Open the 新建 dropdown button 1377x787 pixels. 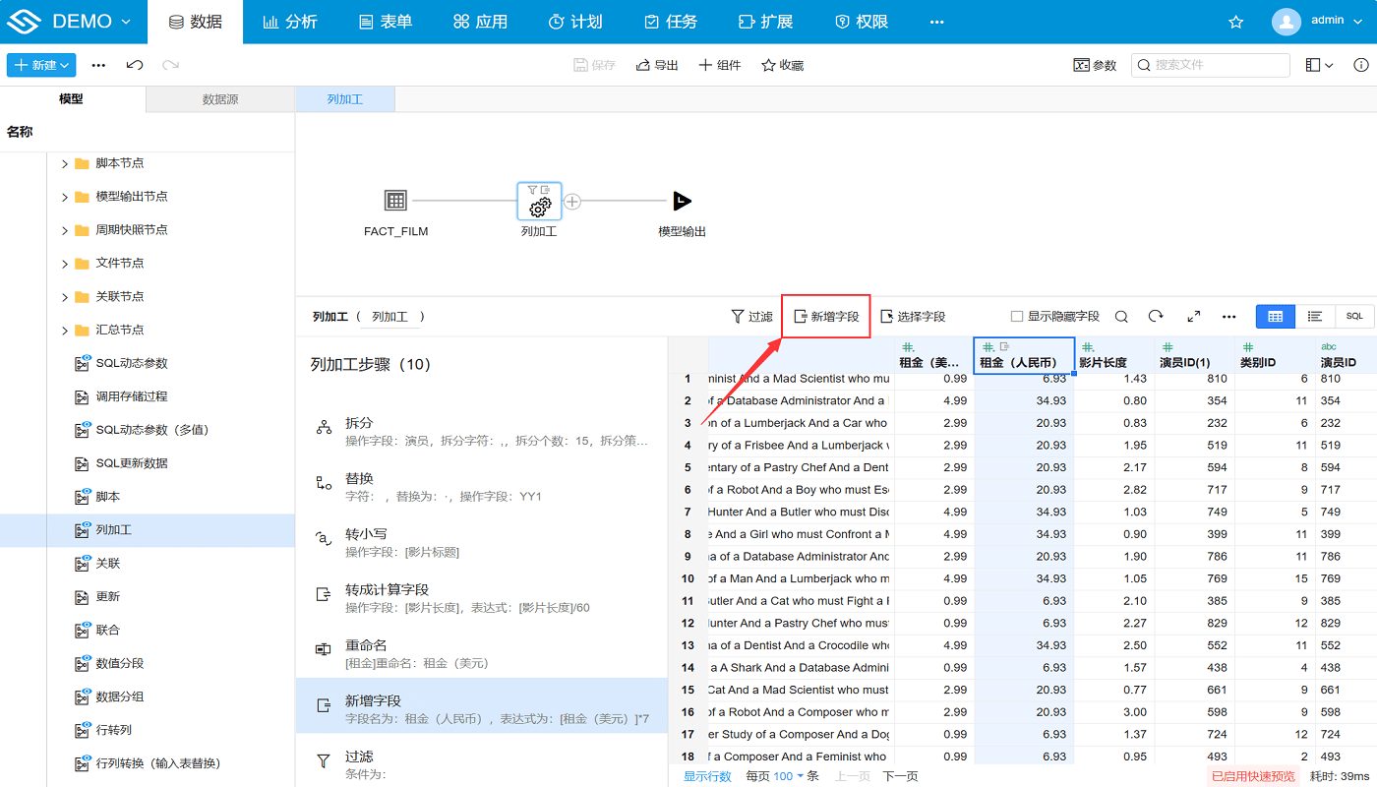click(41, 65)
